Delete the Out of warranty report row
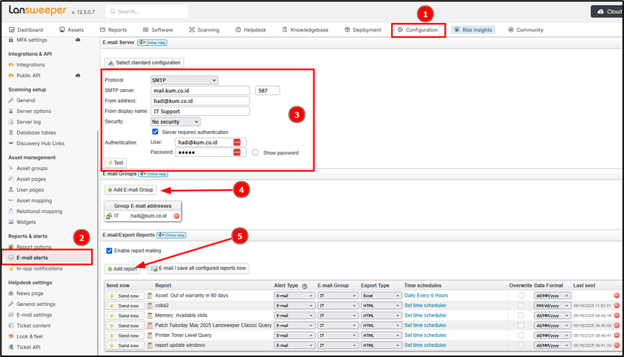624x357 pixels. 617,296
